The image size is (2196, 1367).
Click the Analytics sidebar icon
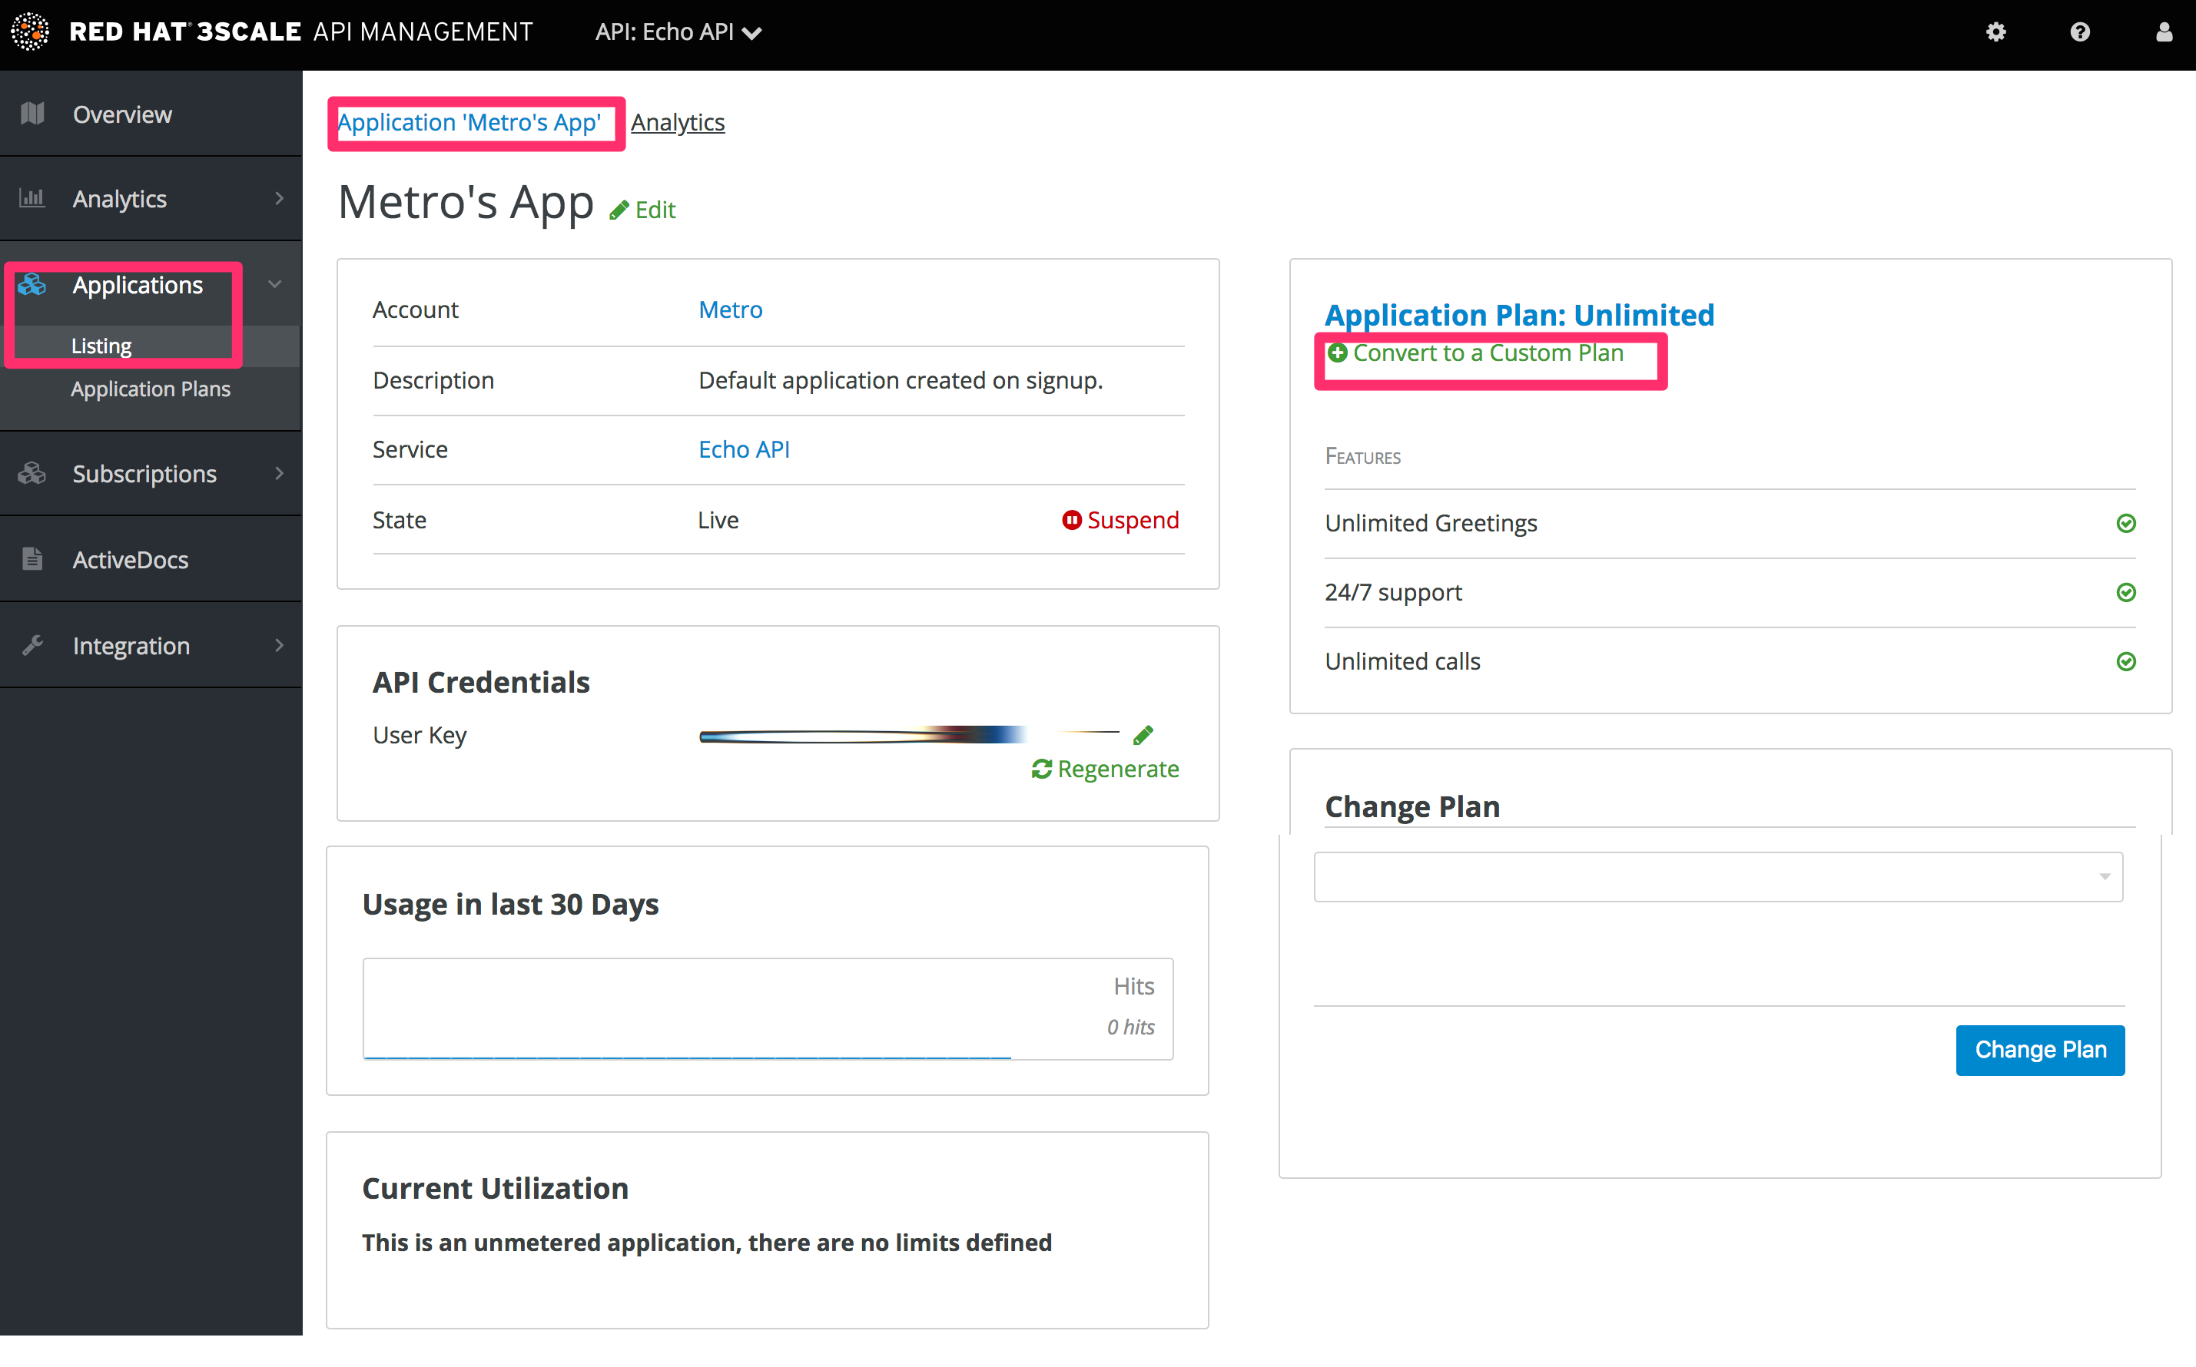pyautogui.click(x=35, y=198)
